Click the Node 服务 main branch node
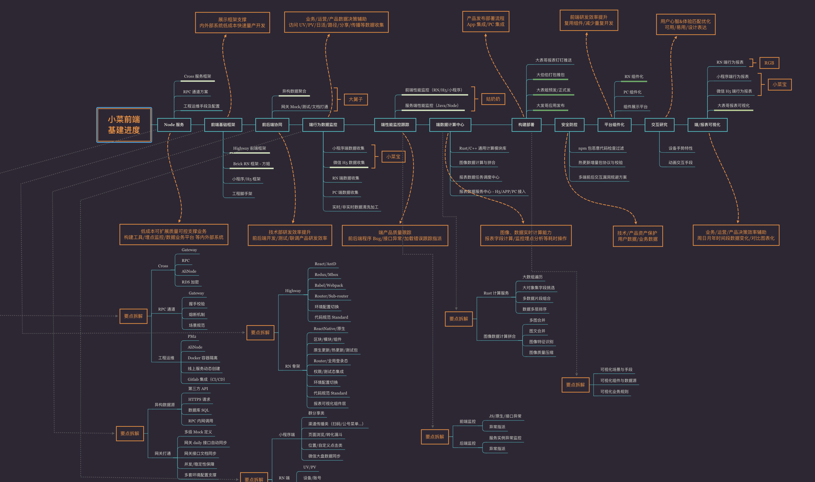The image size is (815, 482). (x=174, y=125)
